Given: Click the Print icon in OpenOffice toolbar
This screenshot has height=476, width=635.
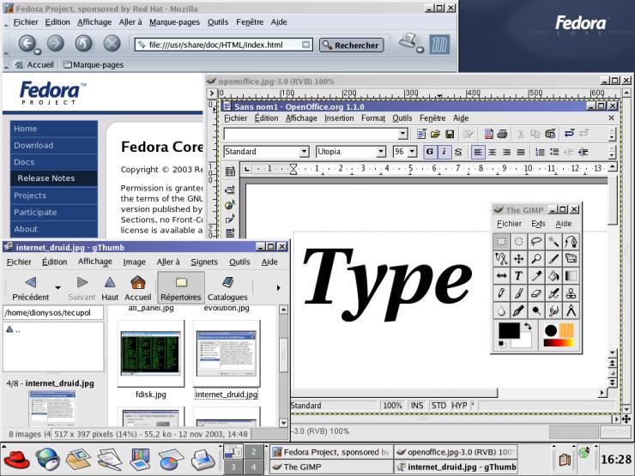Looking at the screenshot, I should click(502, 134).
